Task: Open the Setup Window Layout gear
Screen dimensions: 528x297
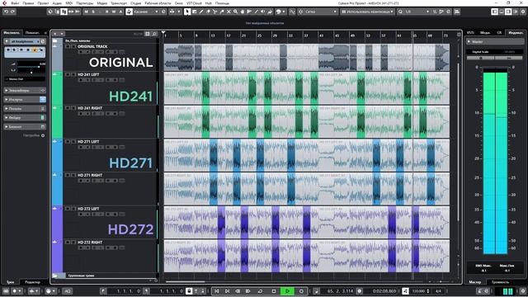Action: pos(523,12)
